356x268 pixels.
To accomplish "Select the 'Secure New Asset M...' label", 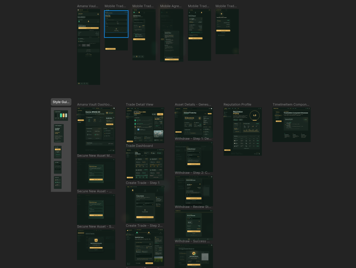I will (x=95, y=156).
